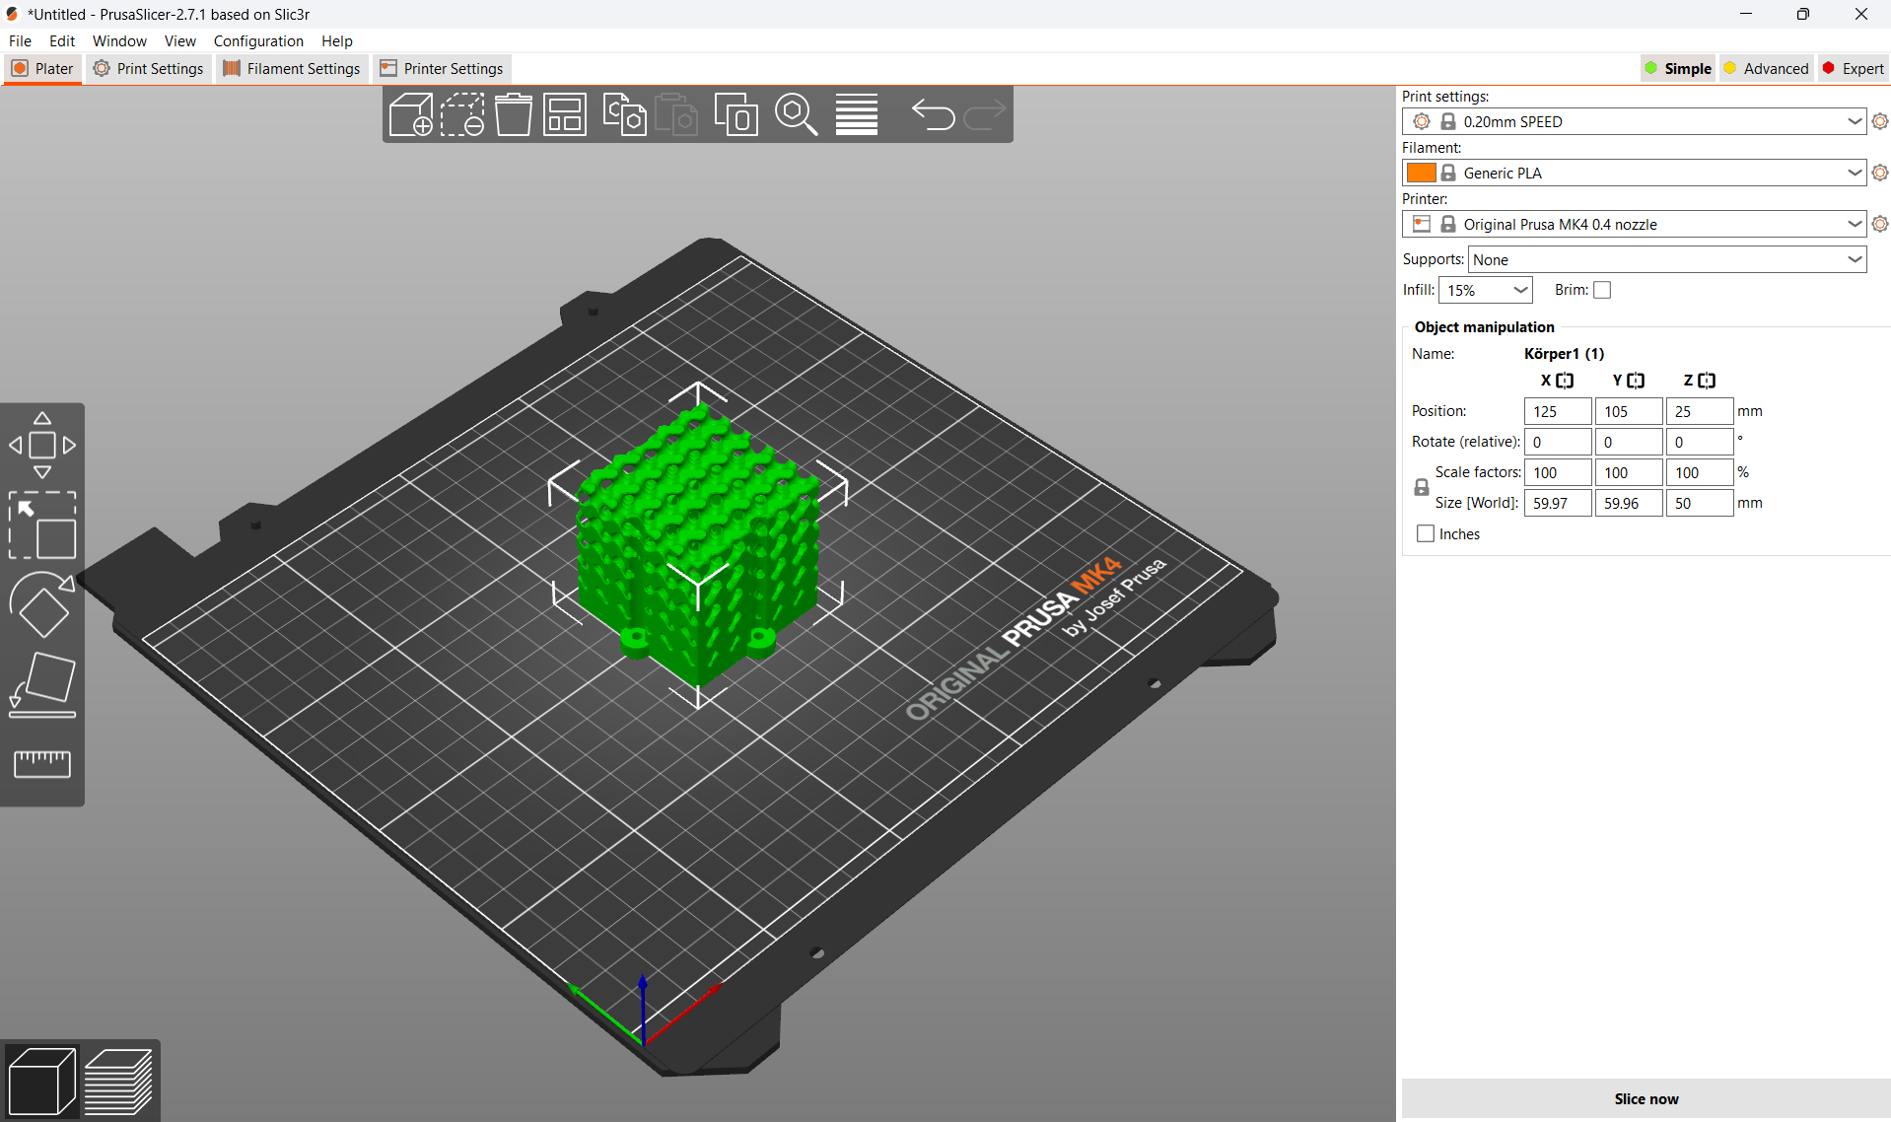Select Simple mode

click(1678, 68)
